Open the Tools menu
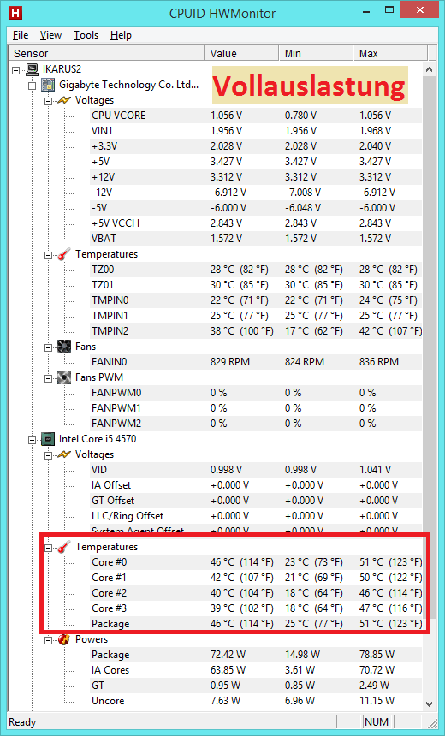The image size is (445, 736). pyautogui.click(x=86, y=35)
